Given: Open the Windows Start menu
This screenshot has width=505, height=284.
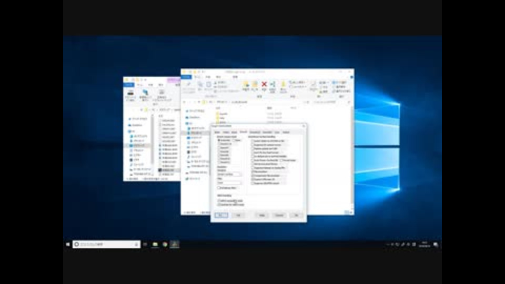Looking at the screenshot, I should pos(68,245).
